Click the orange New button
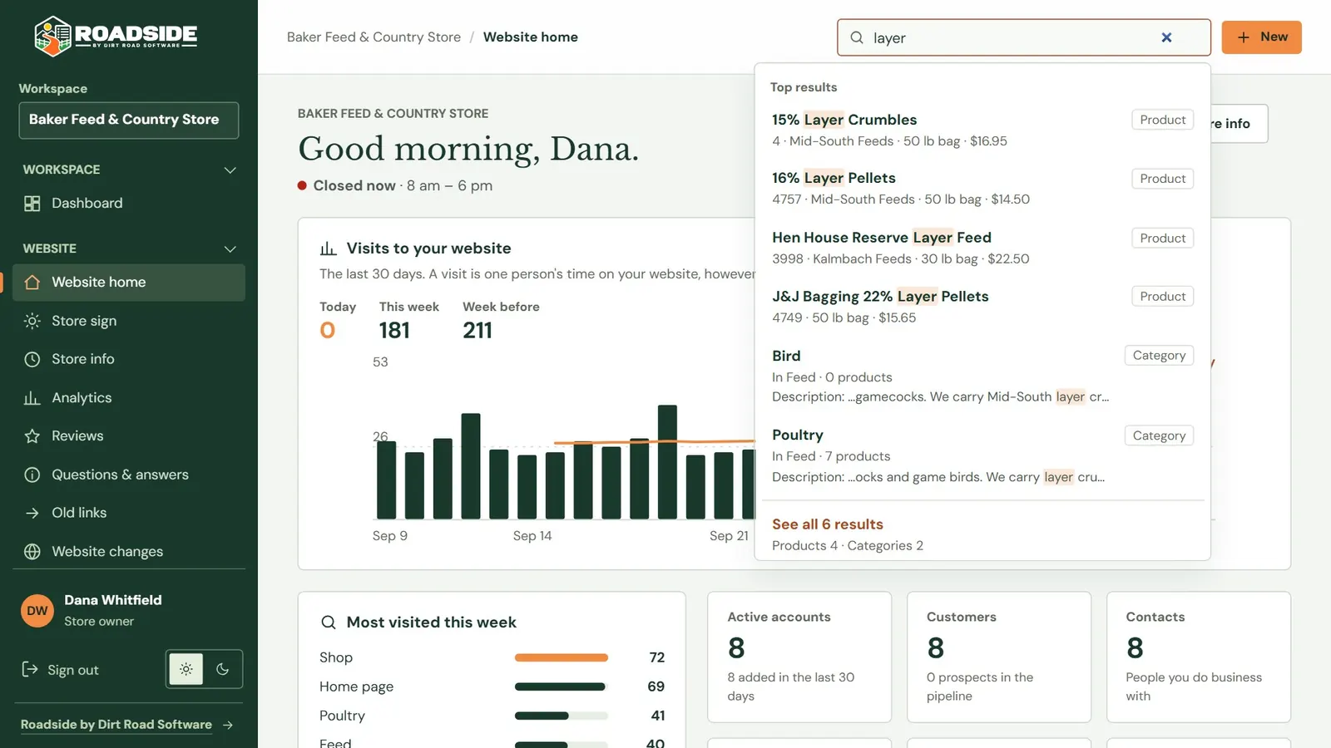This screenshot has height=748, width=1331. 1261,37
